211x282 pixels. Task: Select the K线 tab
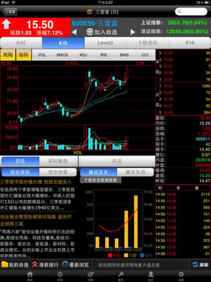tap(63, 43)
